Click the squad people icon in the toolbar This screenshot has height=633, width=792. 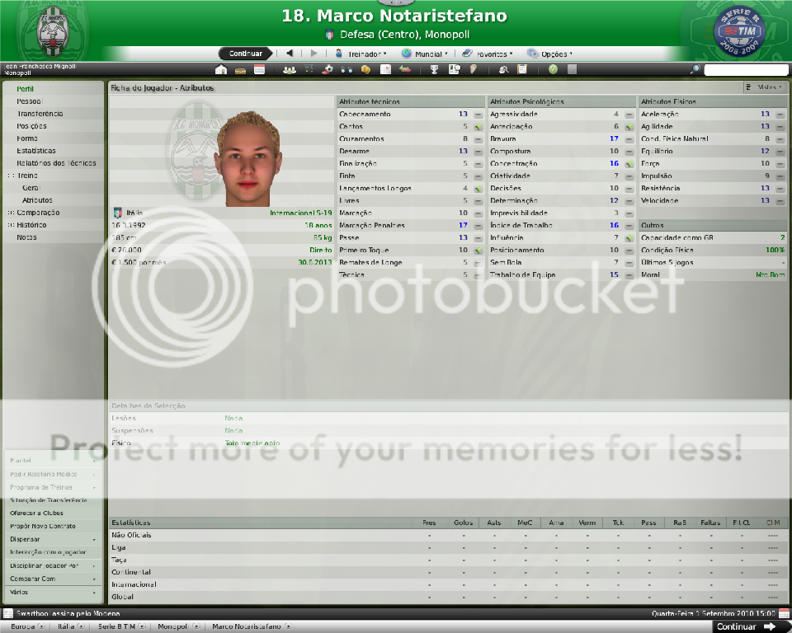pyautogui.click(x=290, y=70)
